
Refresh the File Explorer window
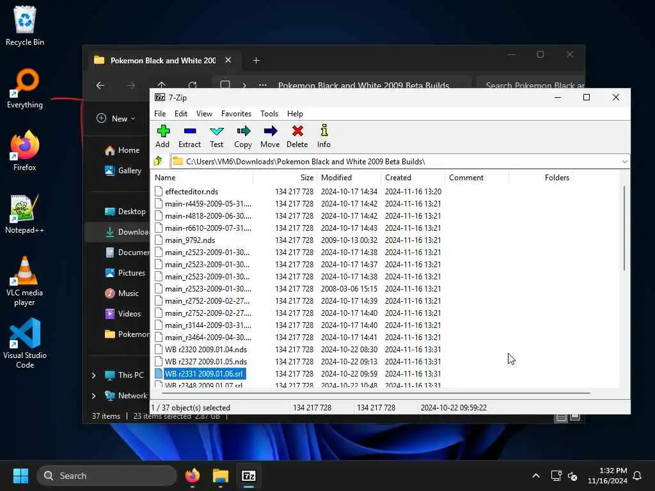click(193, 85)
